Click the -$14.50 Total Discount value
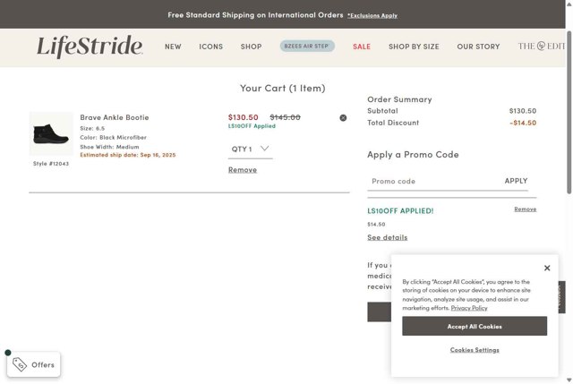Viewport: 573px width, 384px height. [523, 123]
